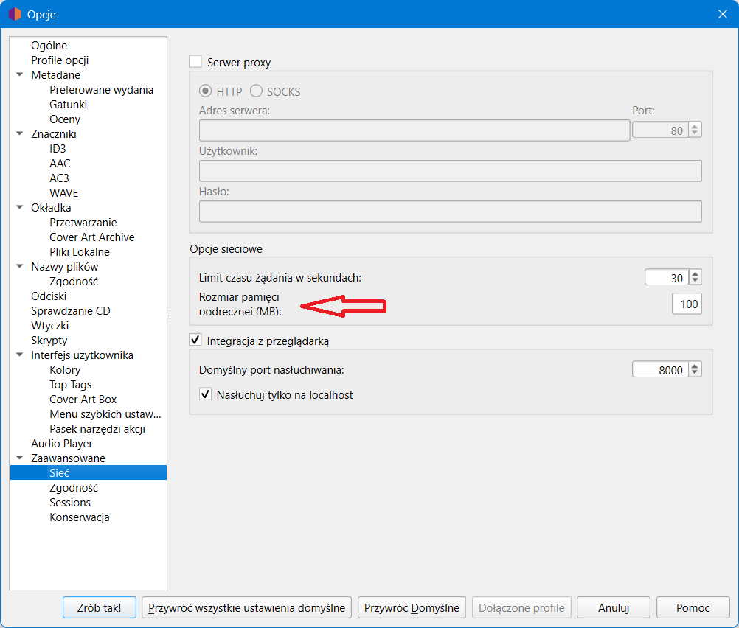739x628 pixels.
Task: Collapse the Zaawansowane tree section
Action: [x=19, y=458]
